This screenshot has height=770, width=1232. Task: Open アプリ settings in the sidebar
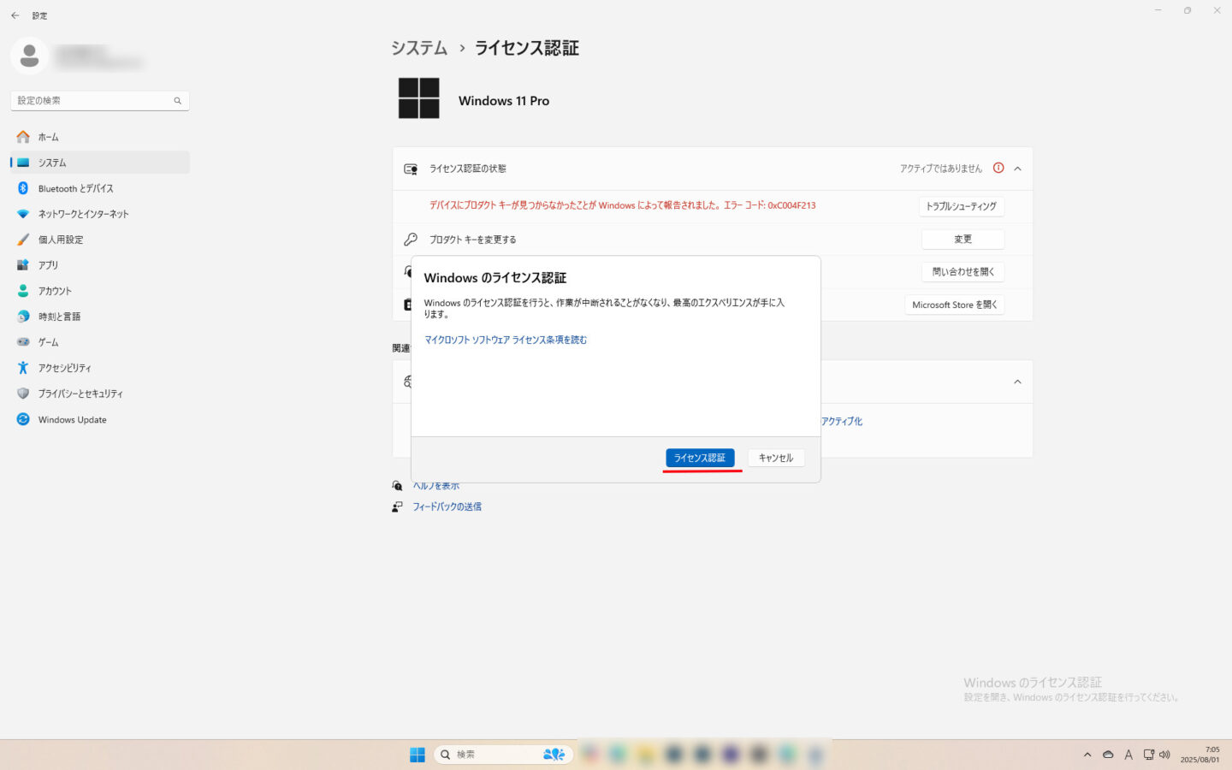click(x=100, y=265)
